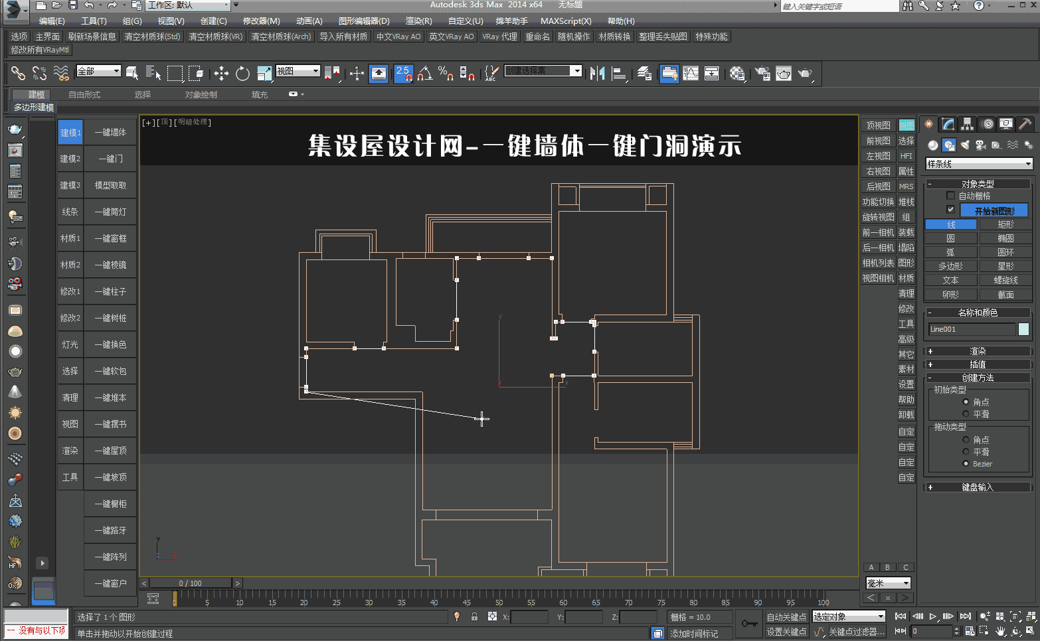Select the Geometry create category

point(933,145)
